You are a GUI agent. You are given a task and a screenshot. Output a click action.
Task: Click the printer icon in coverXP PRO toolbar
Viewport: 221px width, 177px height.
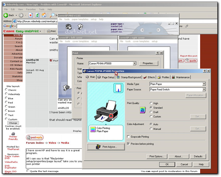tap(69, 27)
